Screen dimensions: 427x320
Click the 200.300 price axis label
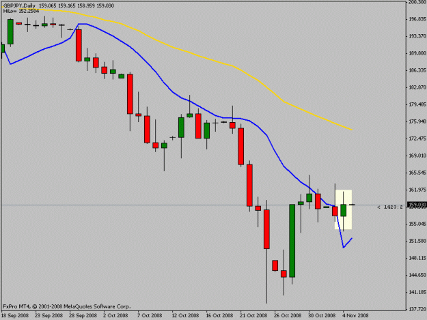click(x=417, y=2)
